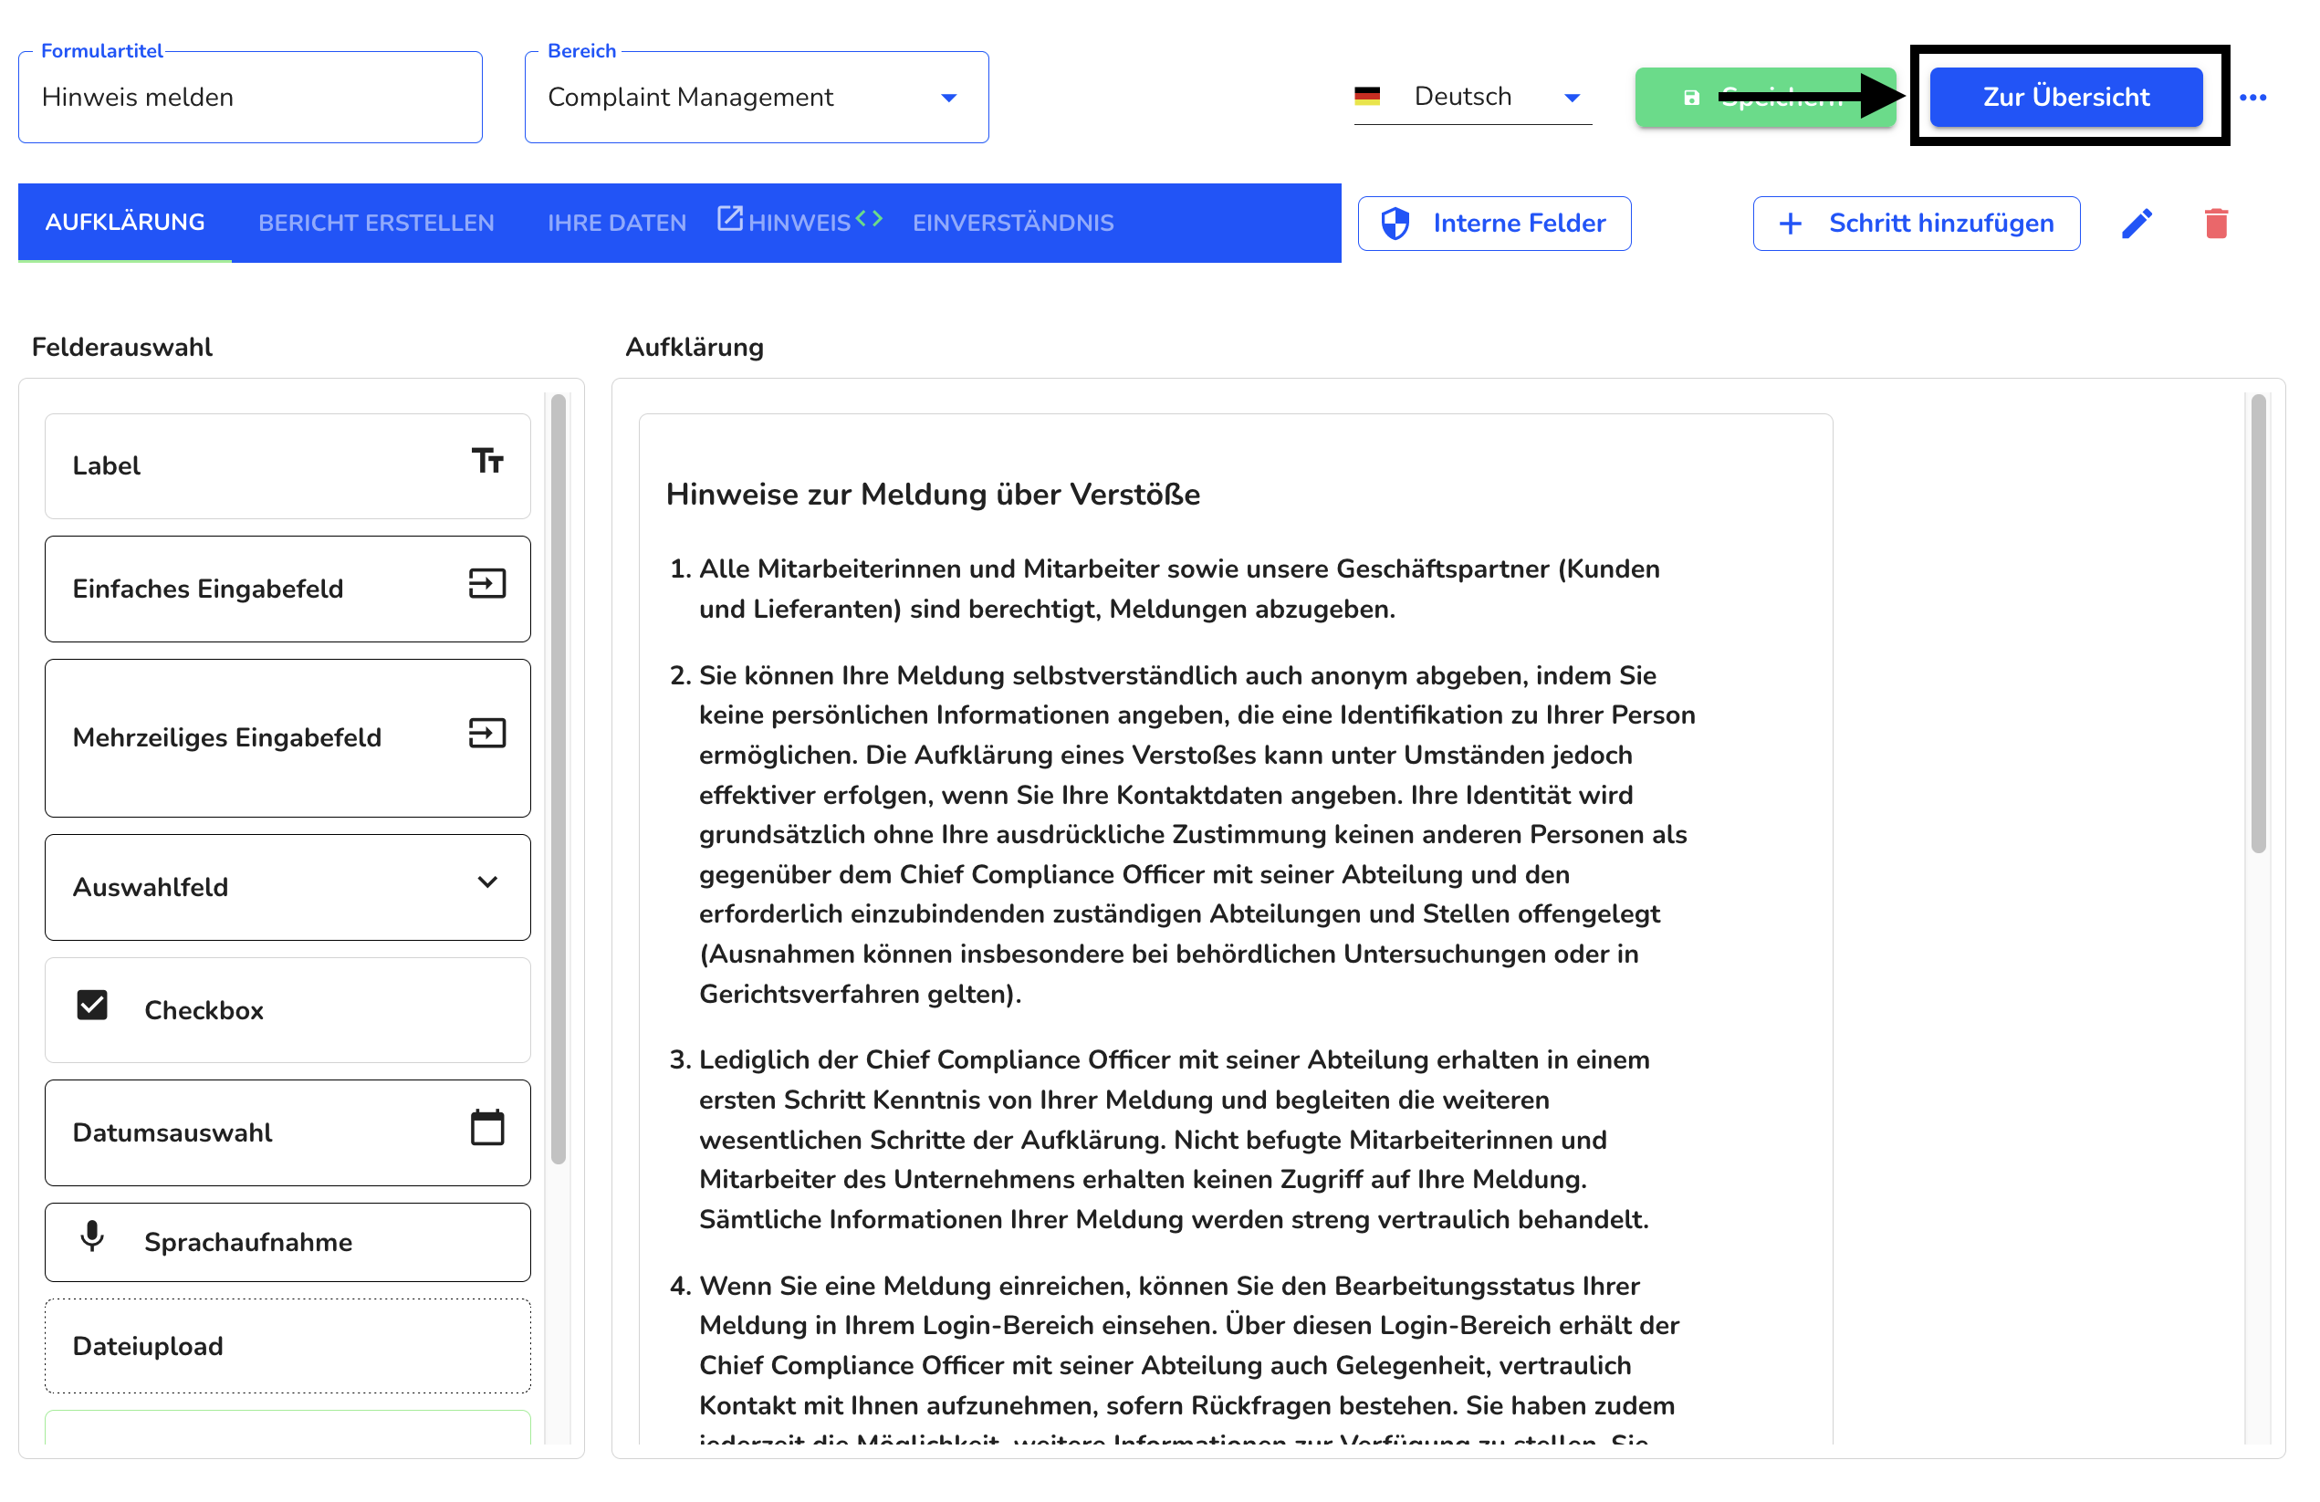Click the red trash delete step icon
The height and width of the screenshot is (1502, 2320).
pyautogui.click(x=2216, y=224)
